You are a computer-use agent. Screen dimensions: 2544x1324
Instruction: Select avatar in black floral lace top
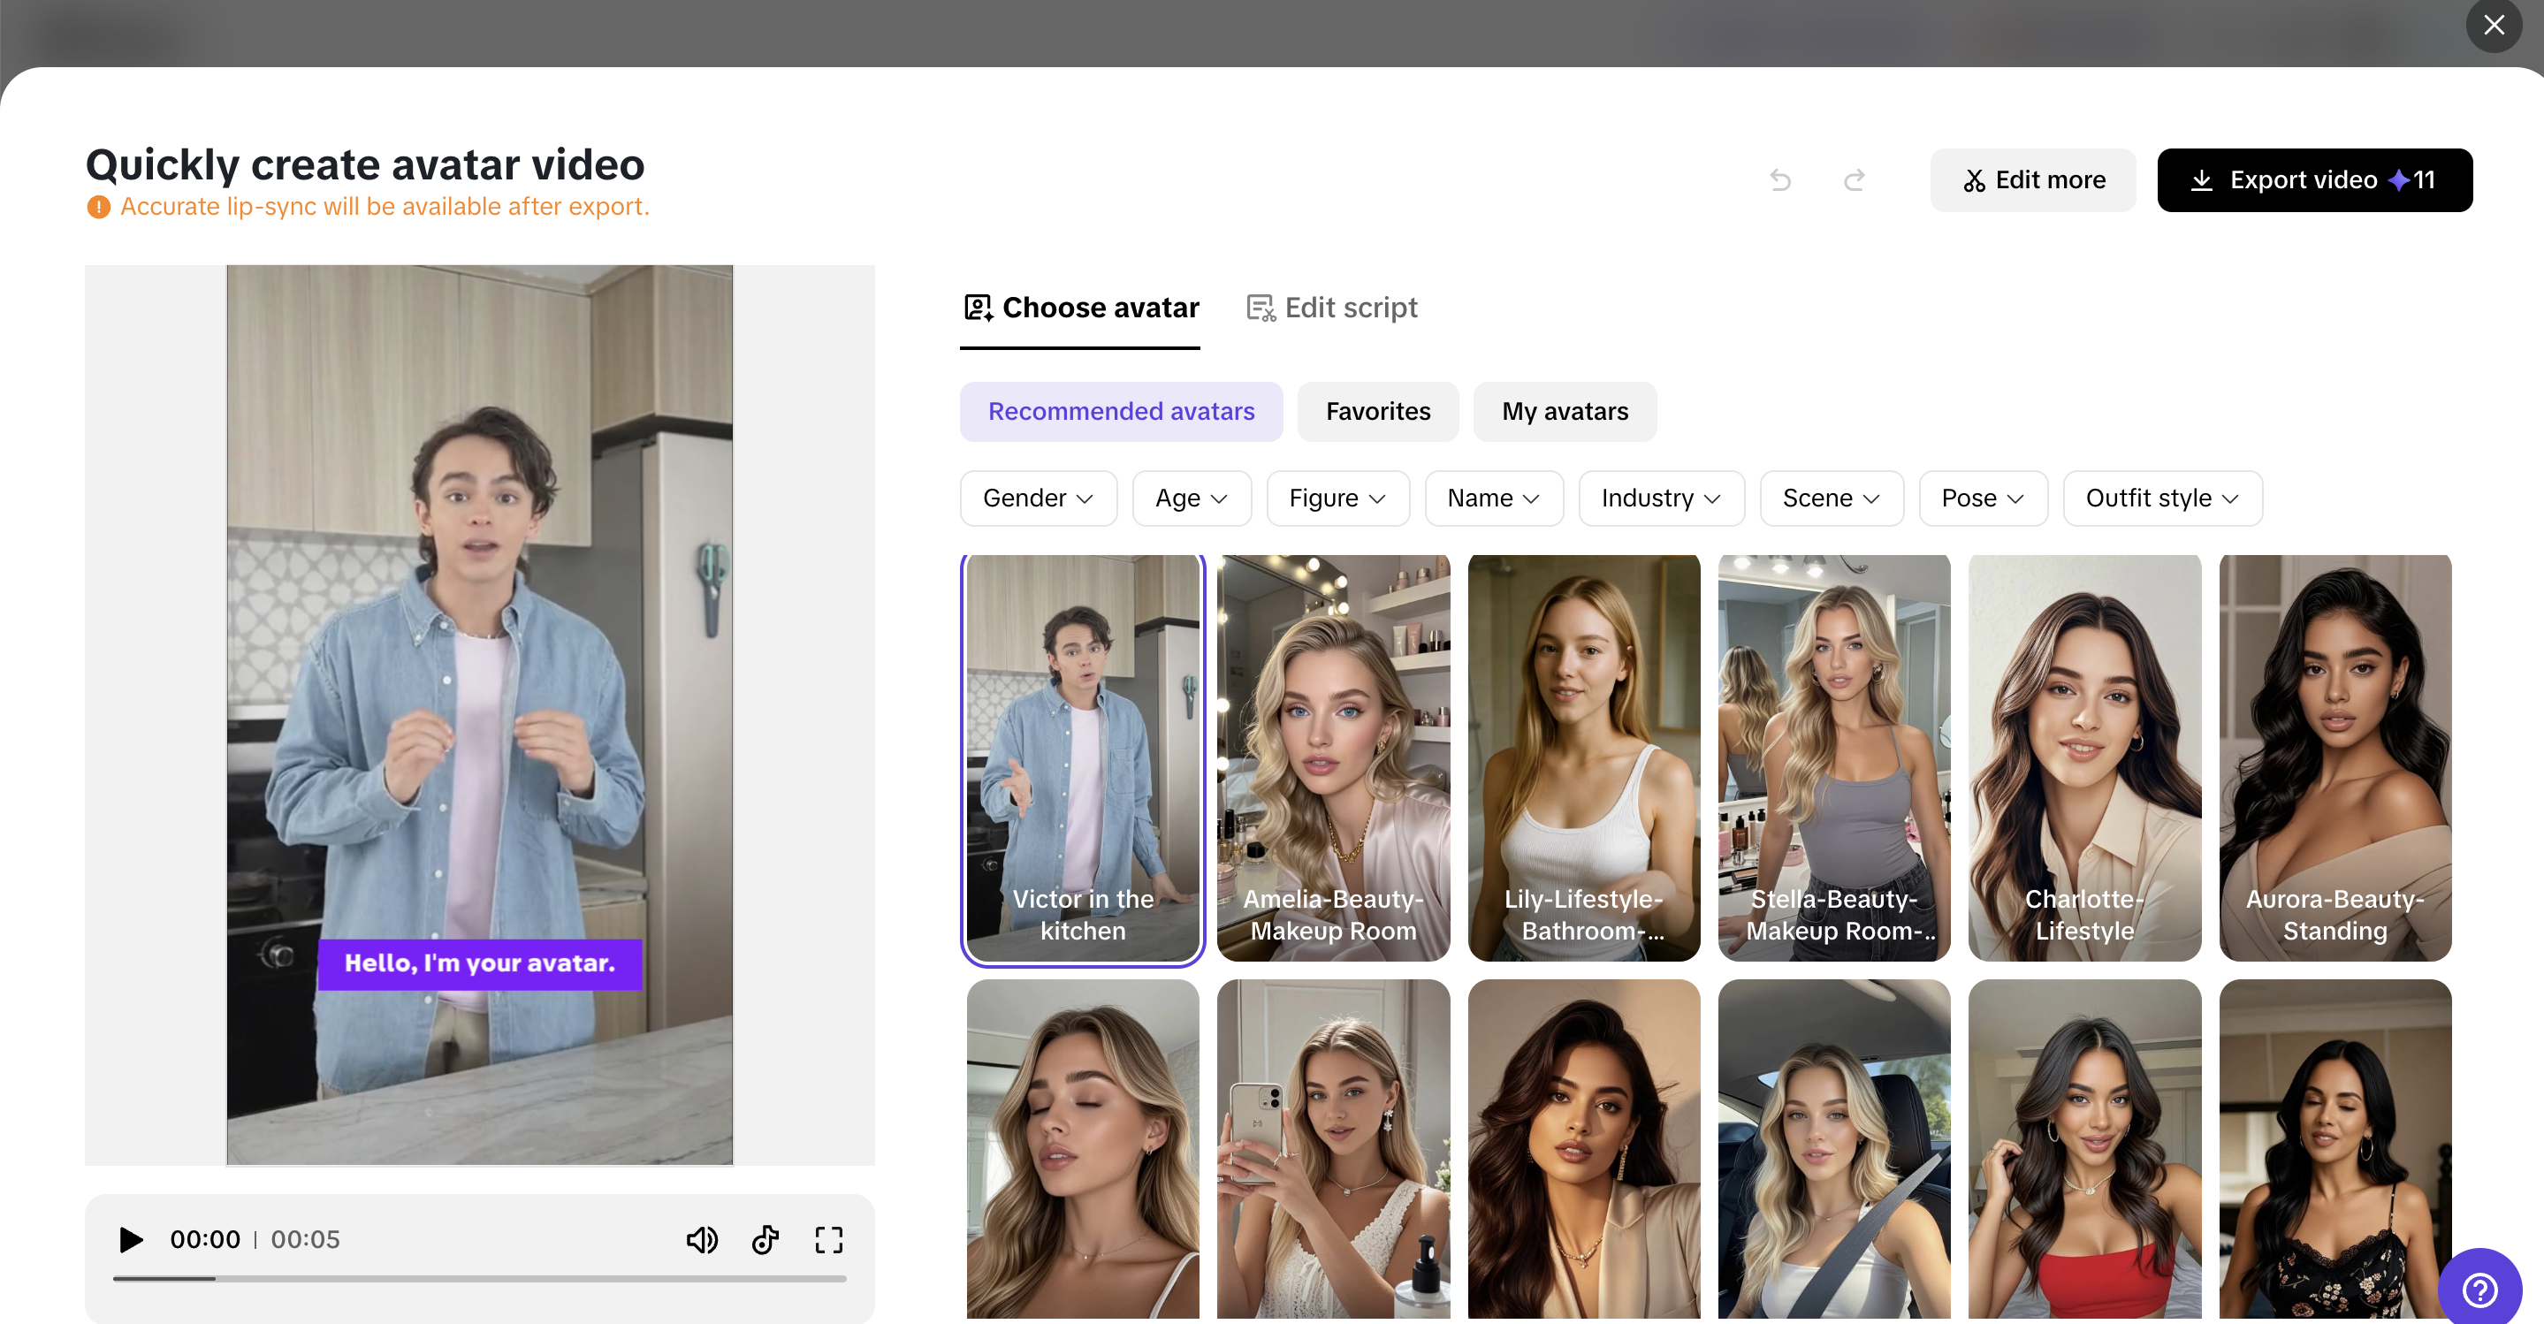2335,1149
